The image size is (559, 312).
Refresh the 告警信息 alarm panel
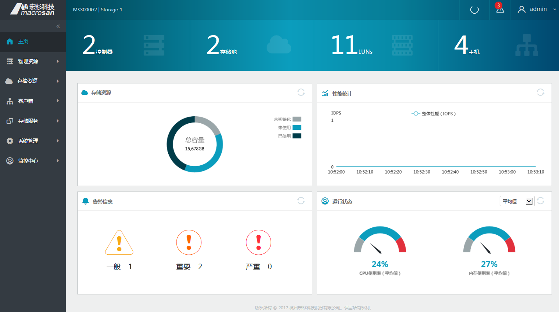pos(301,201)
